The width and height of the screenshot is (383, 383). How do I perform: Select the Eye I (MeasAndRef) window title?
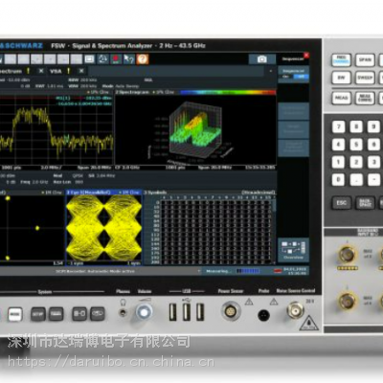(x=88, y=192)
